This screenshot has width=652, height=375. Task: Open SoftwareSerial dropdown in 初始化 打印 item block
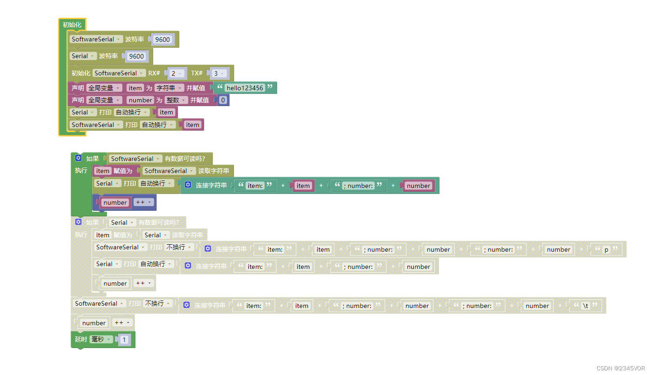coord(96,125)
